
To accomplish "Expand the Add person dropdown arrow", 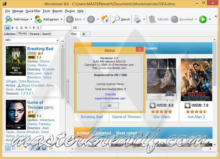I will pos(61,19).
